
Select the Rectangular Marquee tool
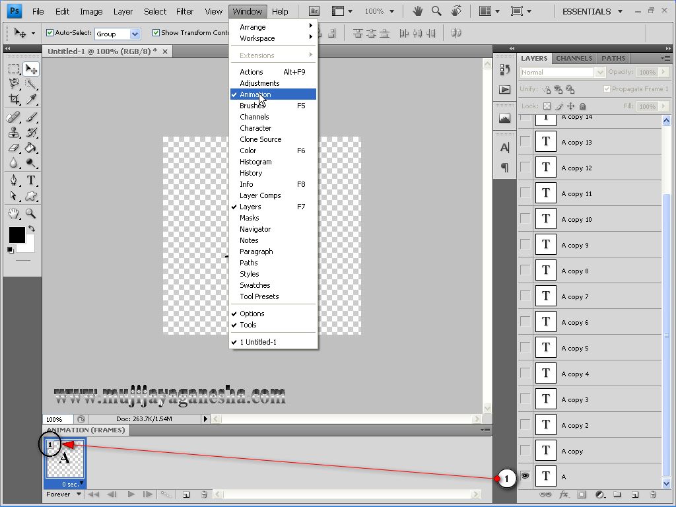point(14,69)
